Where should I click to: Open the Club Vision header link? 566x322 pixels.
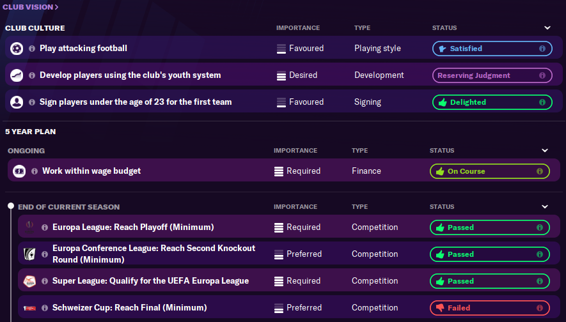pos(31,7)
